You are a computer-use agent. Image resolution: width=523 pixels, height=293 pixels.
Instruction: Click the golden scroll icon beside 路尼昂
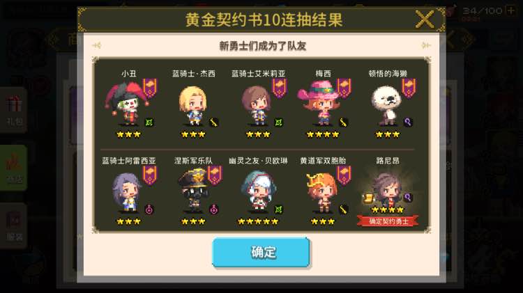[368, 199]
